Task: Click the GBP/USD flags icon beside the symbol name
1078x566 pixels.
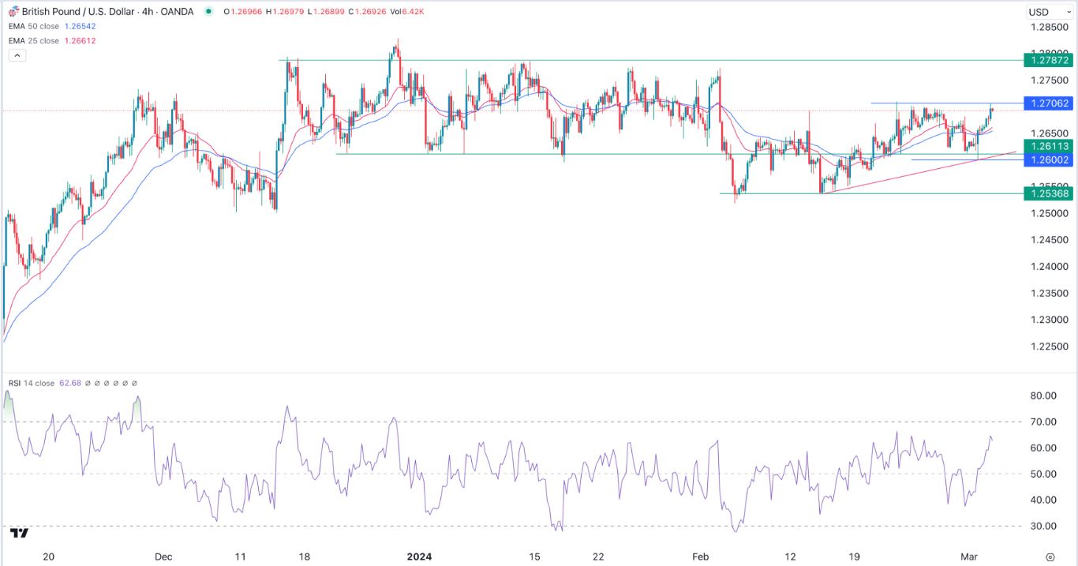Action: pos(13,11)
